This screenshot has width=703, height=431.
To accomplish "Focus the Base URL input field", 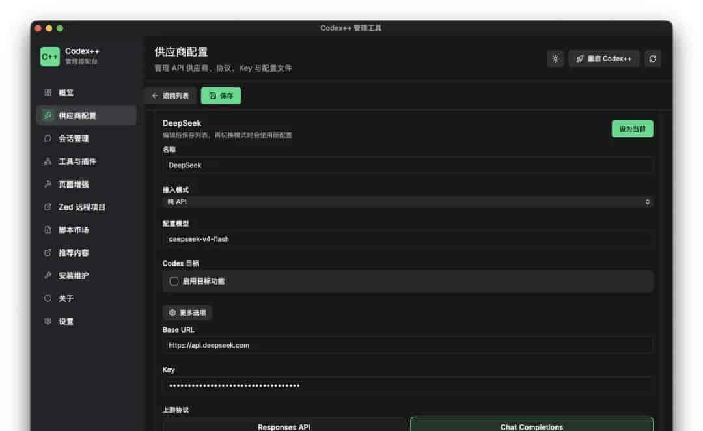I will [x=407, y=345].
